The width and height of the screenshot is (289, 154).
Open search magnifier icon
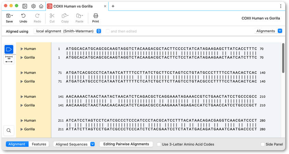click(9, 130)
